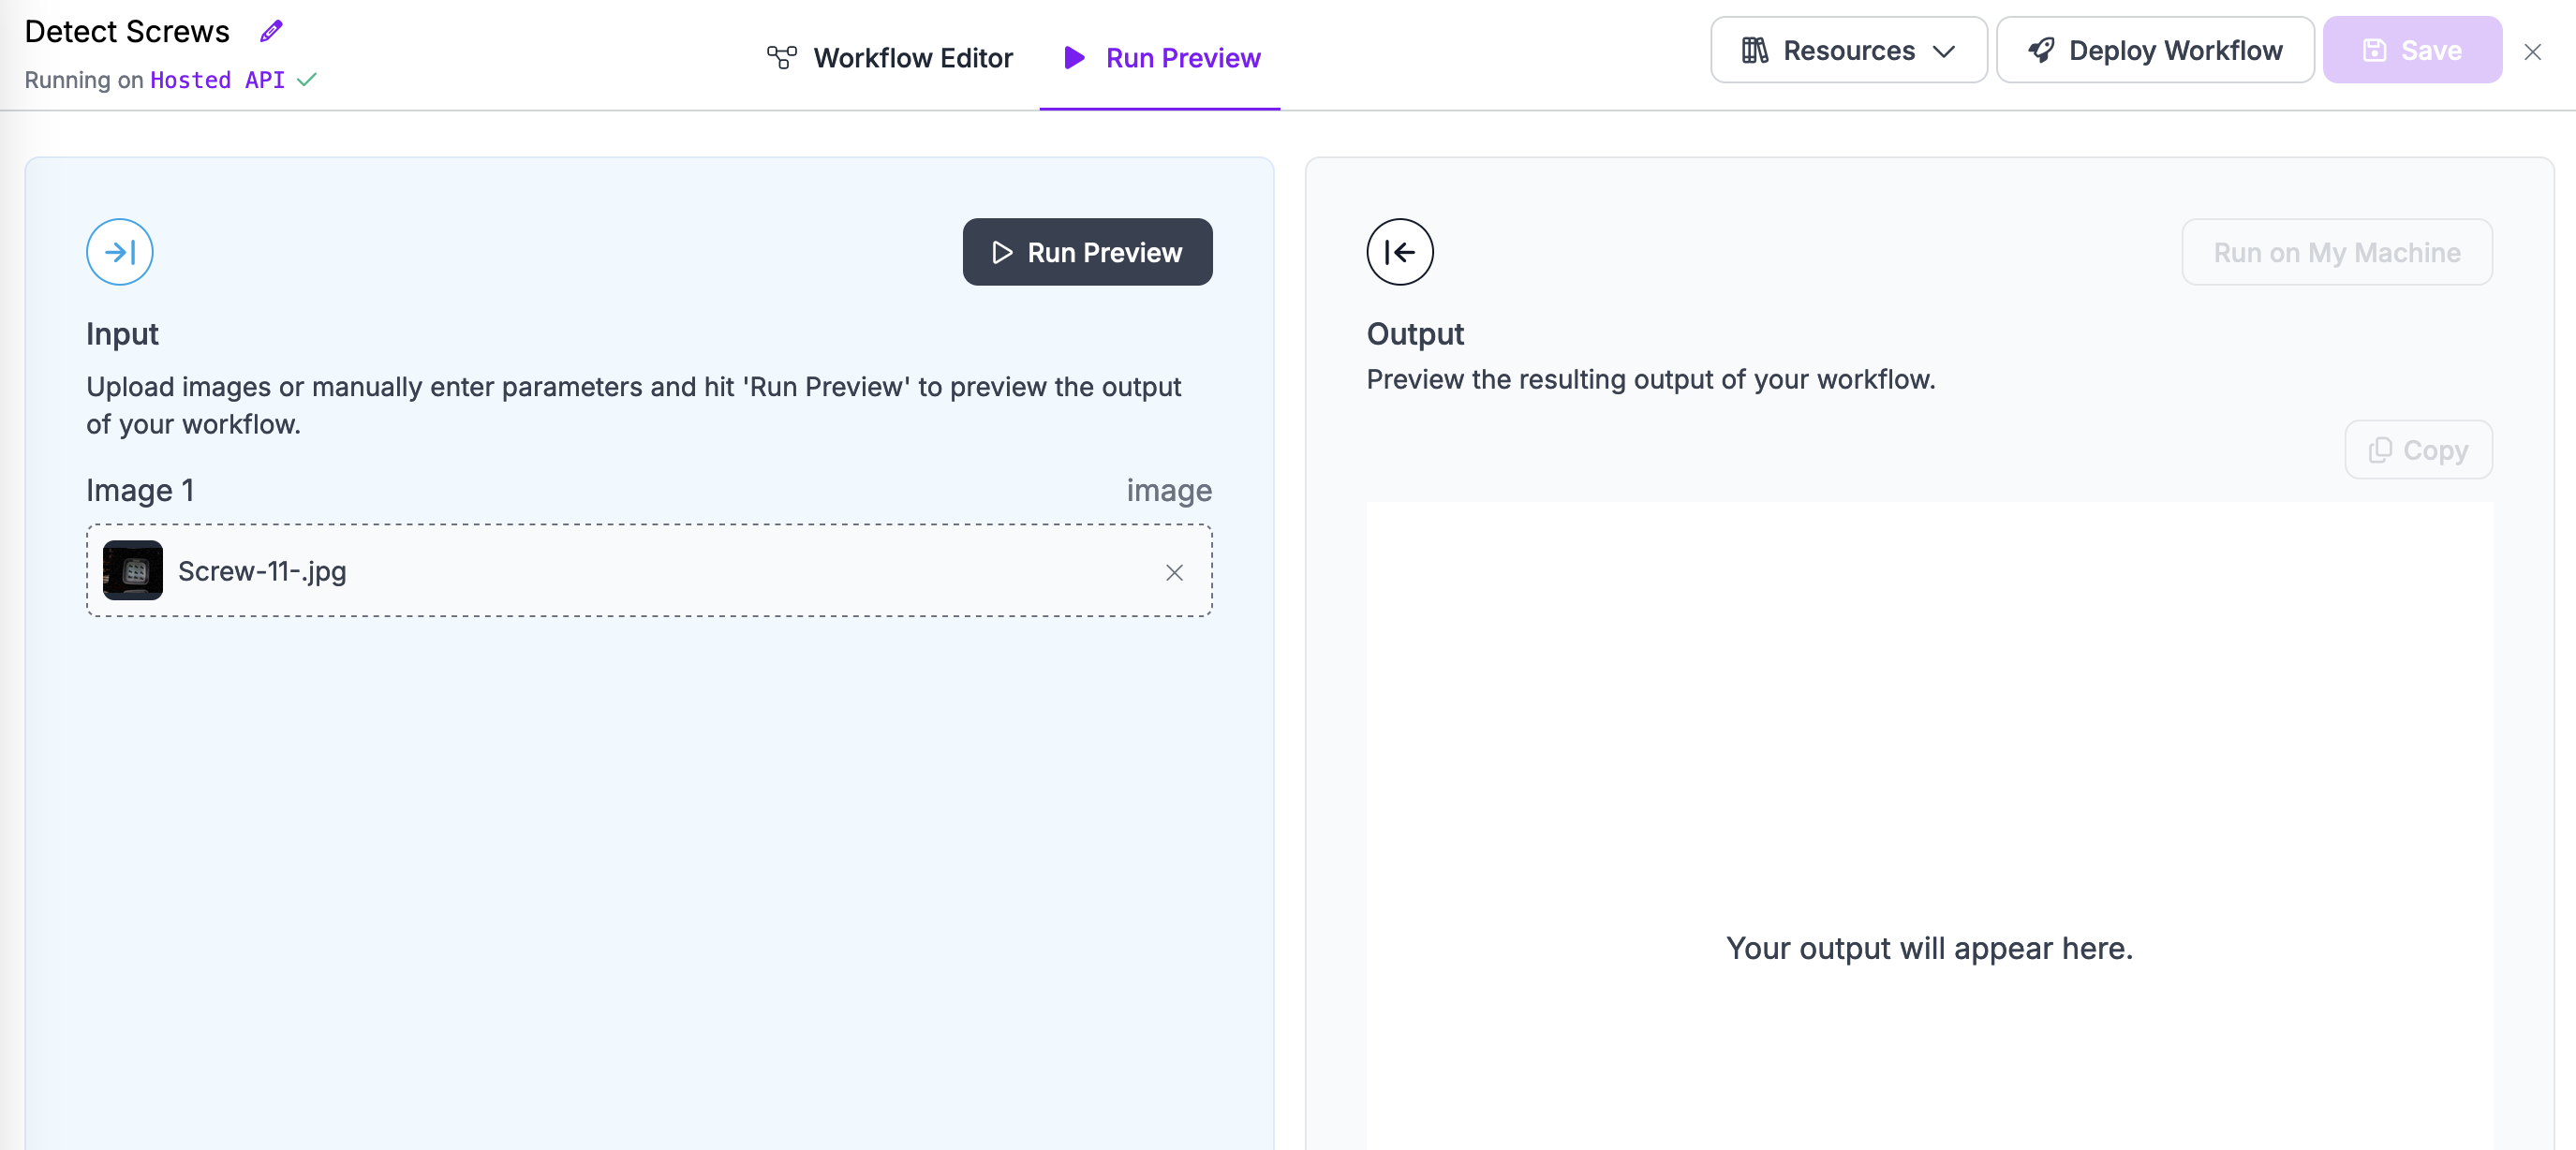
Task: Expand the Hosted API selector
Action: pos(217,80)
